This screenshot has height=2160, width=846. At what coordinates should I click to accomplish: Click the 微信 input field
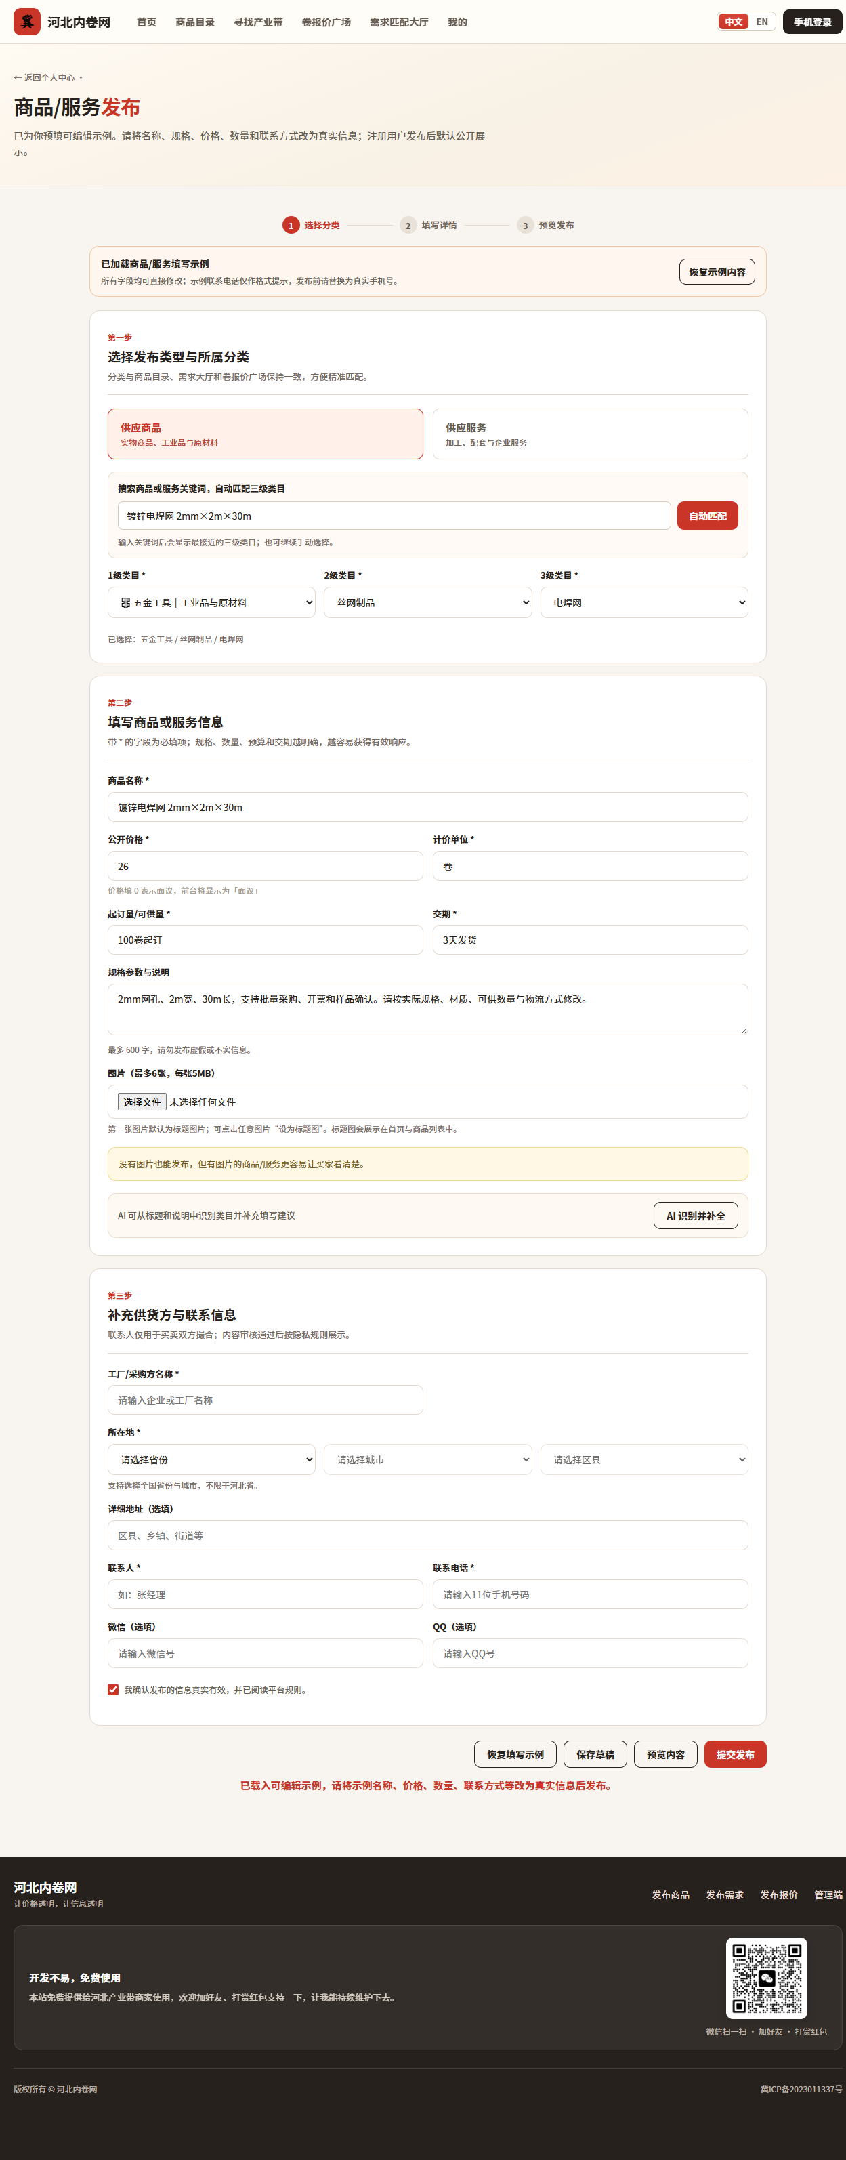pos(265,1653)
